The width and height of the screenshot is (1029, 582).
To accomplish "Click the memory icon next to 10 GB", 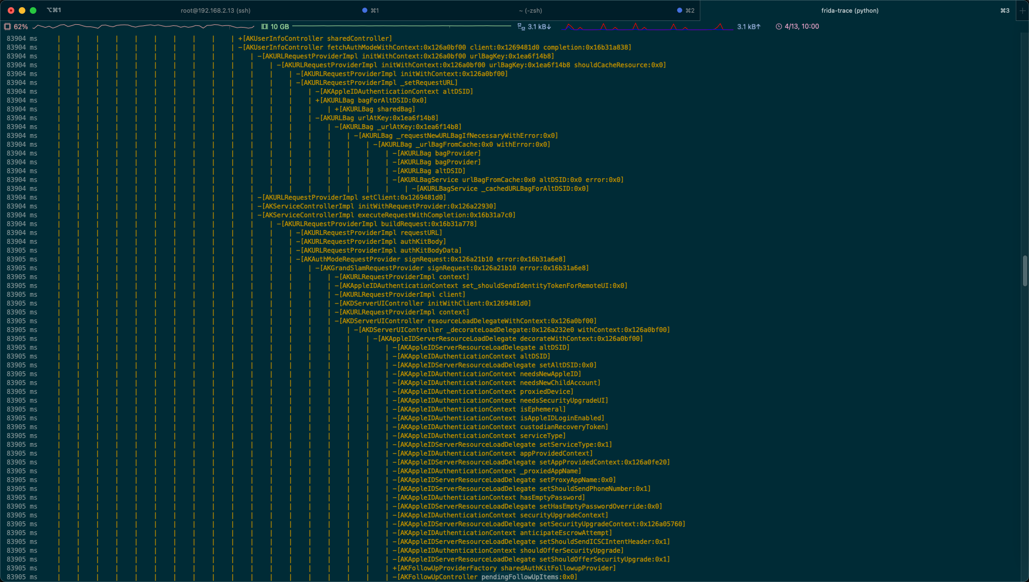I will [x=264, y=26].
